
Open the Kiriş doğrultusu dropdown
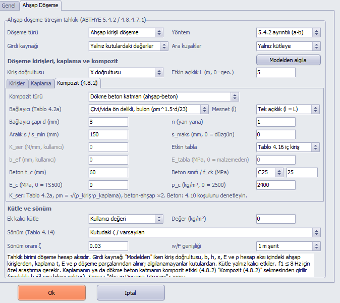pyautogui.click(x=126, y=73)
